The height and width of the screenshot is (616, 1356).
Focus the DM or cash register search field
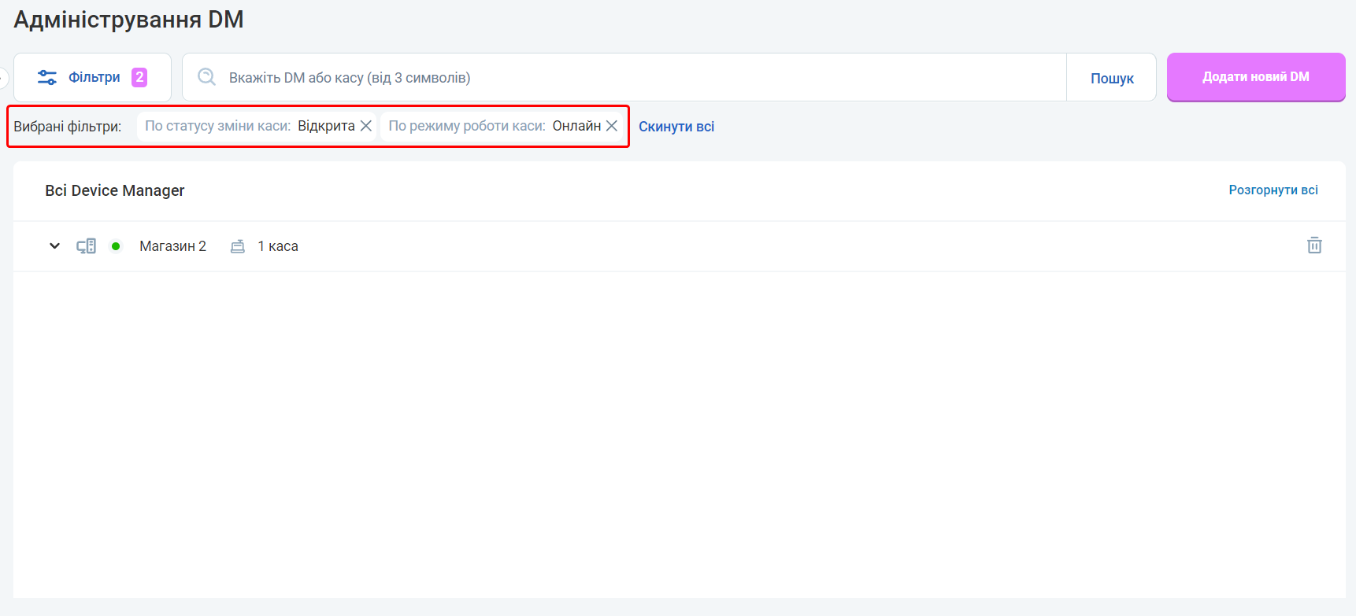pyautogui.click(x=624, y=77)
